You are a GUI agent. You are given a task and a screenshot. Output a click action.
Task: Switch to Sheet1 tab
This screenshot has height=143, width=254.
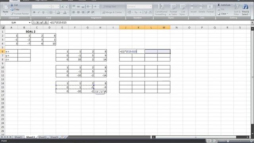19,137
